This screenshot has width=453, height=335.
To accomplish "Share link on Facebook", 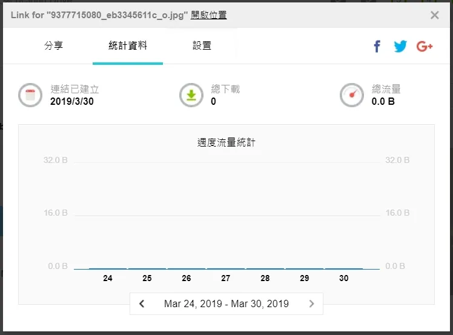I will point(377,46).
